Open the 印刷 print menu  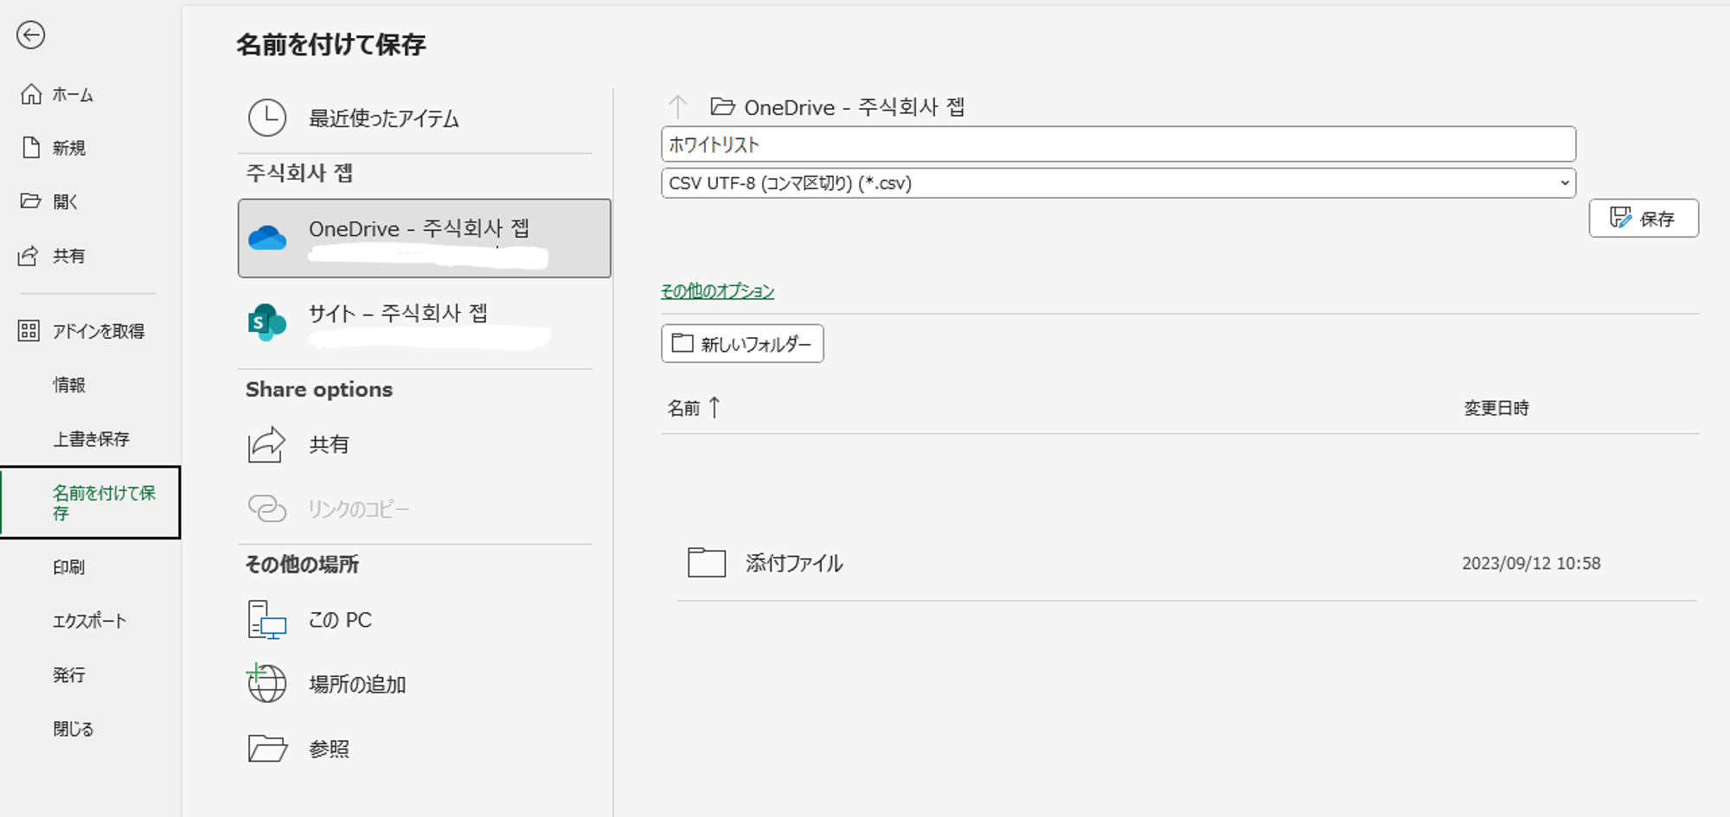coord(69,567)
